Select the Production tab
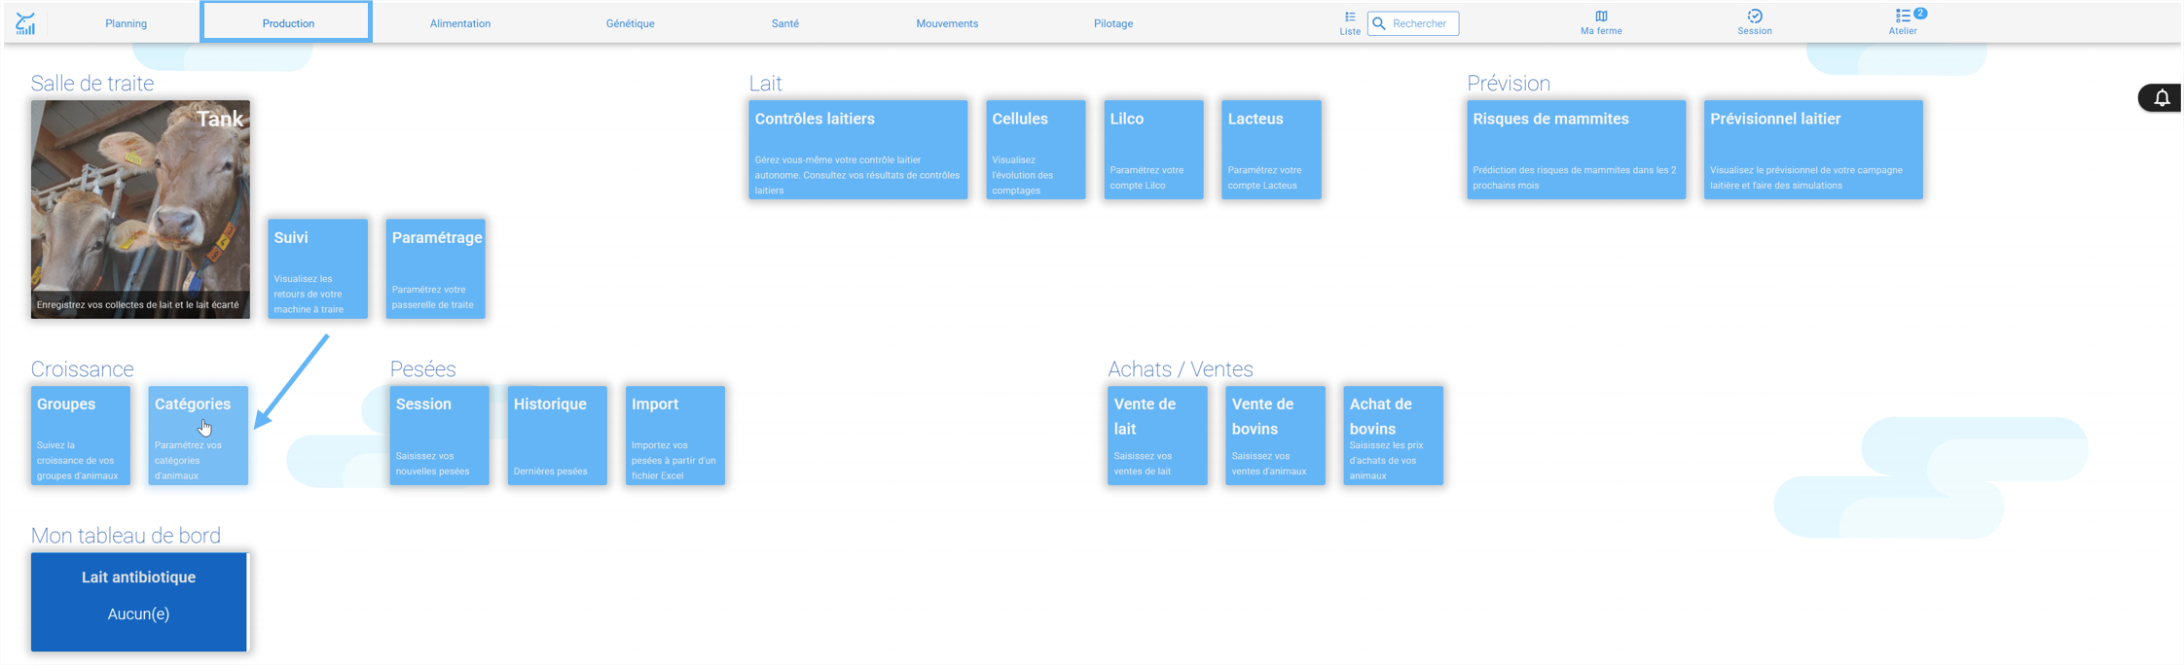 tap(287, 22)
